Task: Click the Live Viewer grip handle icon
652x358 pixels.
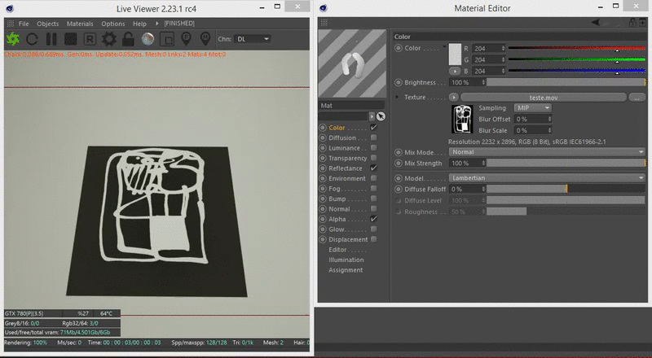Action: coord(11,24)
